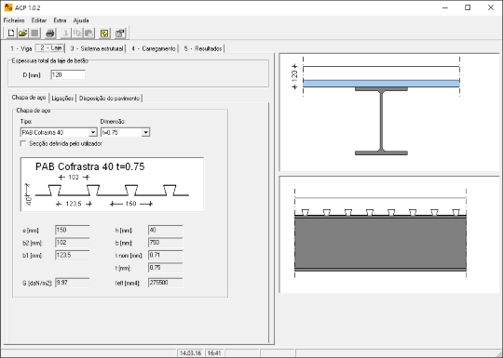Image resolution: width=503 pixels, height=358 pixels.
Task: Open the Ficheiro menu
Action: pyautogui.click(x=14, y=20)
